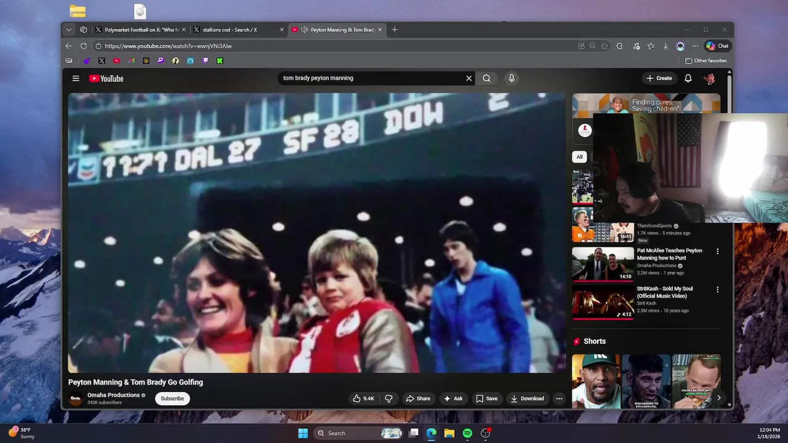This screenshot has width=788, height=443.
Task: Refresh the YouTube page
Action: tap(84, 46)
